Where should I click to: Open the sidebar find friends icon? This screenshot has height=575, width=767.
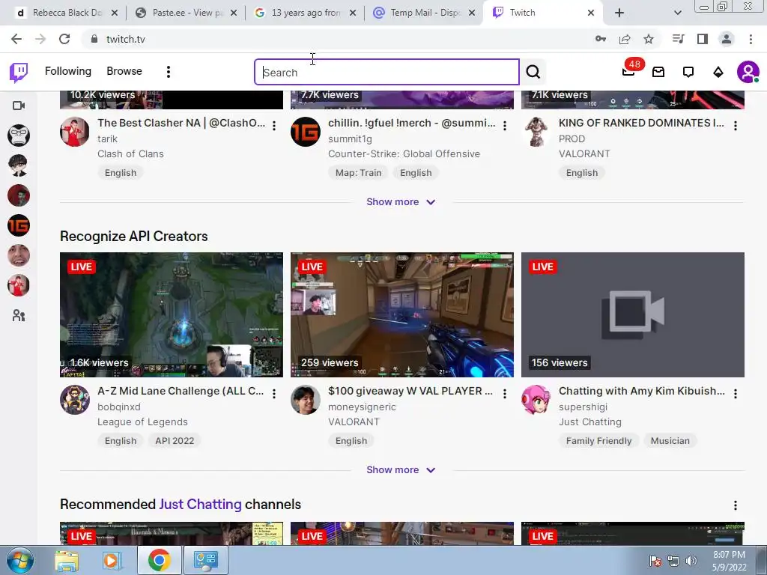(x=19, y=315)
